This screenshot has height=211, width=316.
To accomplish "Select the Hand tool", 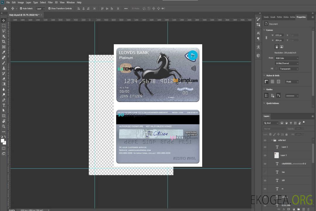I will [4, 121].
